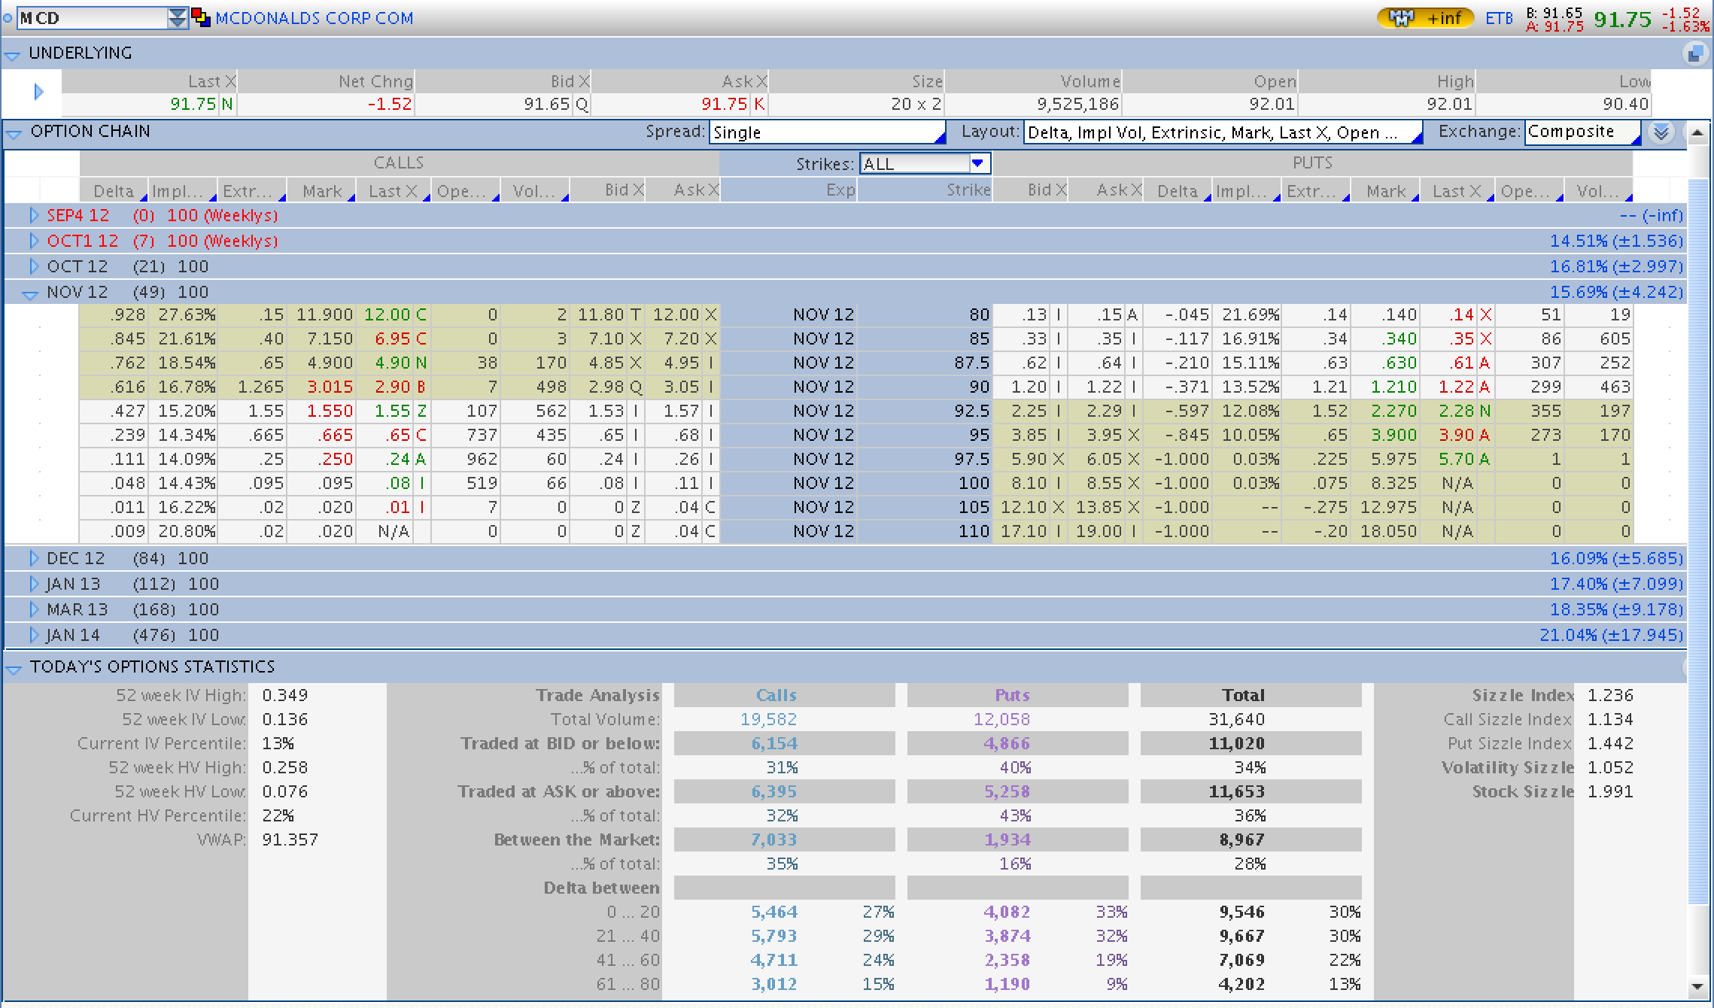Click the yellow +inf market maker badge
Image resolution: width=1714 pixels, height=1008 pixels.
(1424, 18)
